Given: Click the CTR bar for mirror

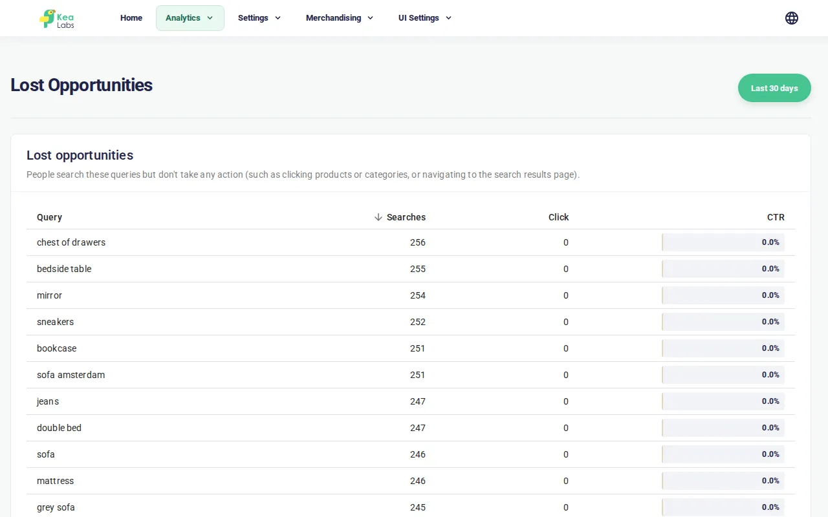Looking at the screenshot, I should pyautogui.click(x=723, y=295).
